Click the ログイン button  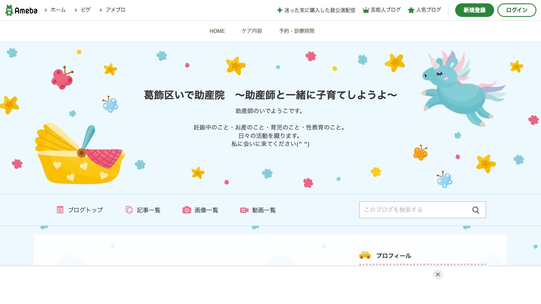coord(516,10)
